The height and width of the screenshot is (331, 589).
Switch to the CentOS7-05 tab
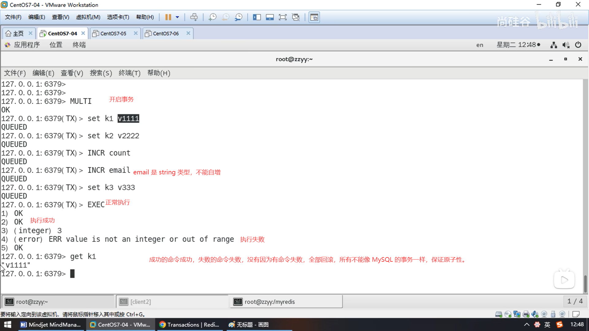113,33
